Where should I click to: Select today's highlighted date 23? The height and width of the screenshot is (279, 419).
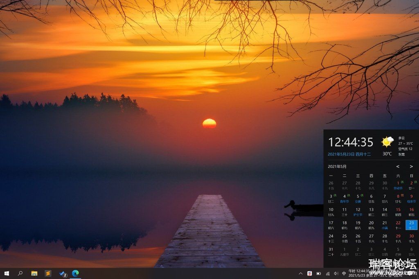click(x=412, y=225)
